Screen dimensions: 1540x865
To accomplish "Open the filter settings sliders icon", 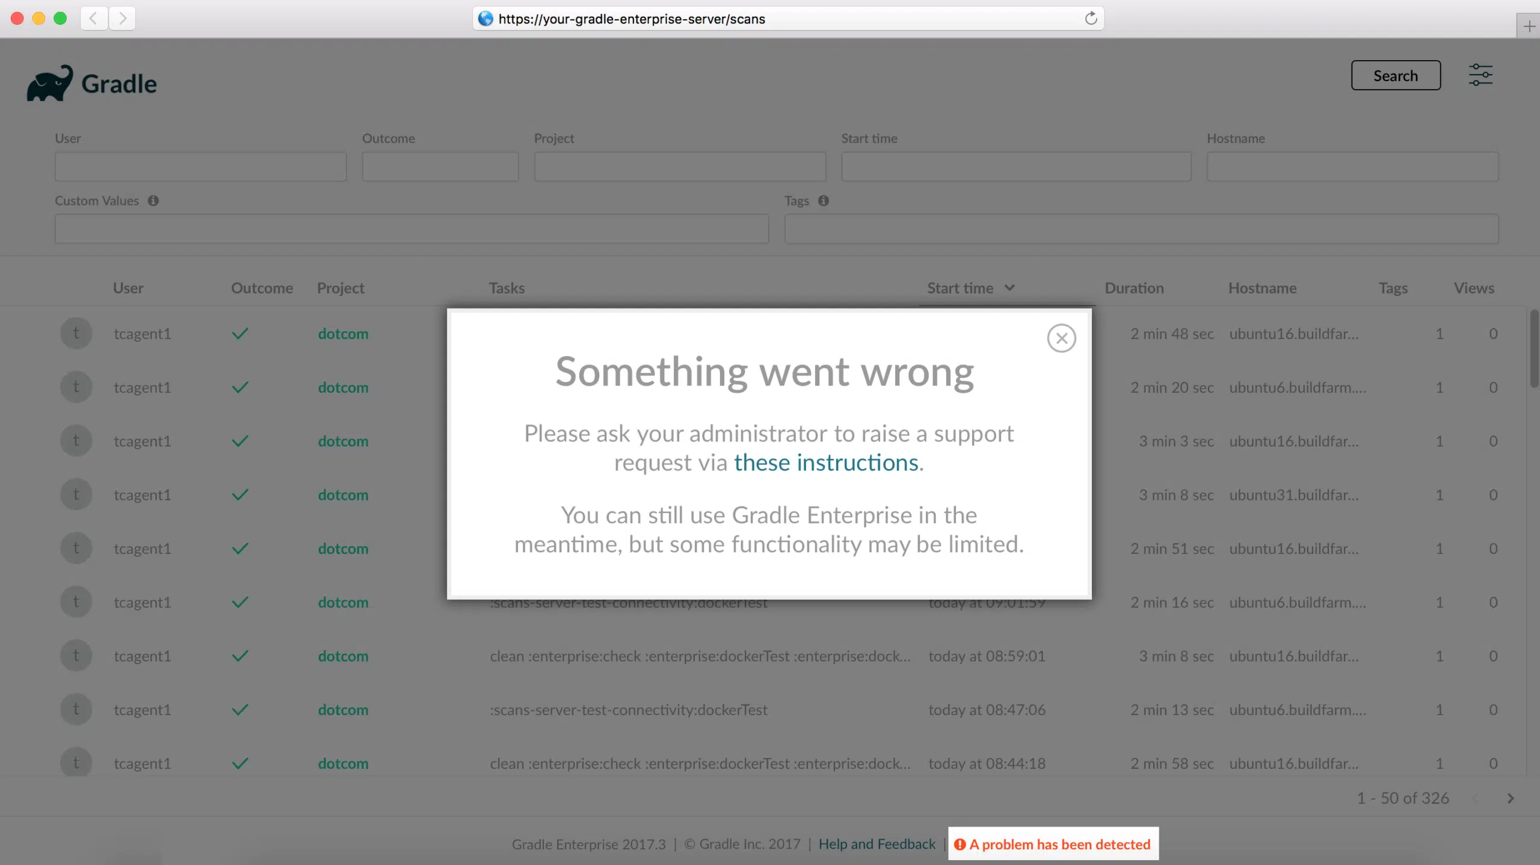I will 1480,75.
